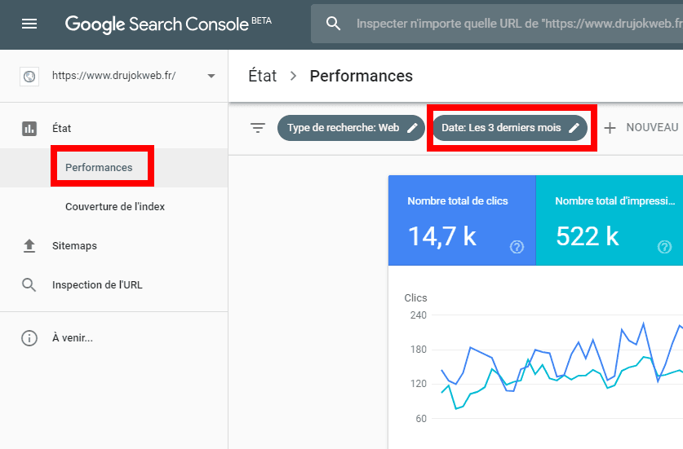Open the Date: Les 3 derniers mois chip
The width and height of the screenshot is (683, 449).
click(510, 128)
